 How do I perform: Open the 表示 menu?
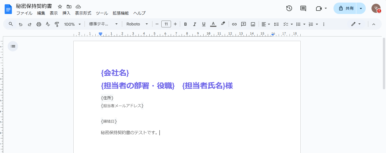coord(54,13)
